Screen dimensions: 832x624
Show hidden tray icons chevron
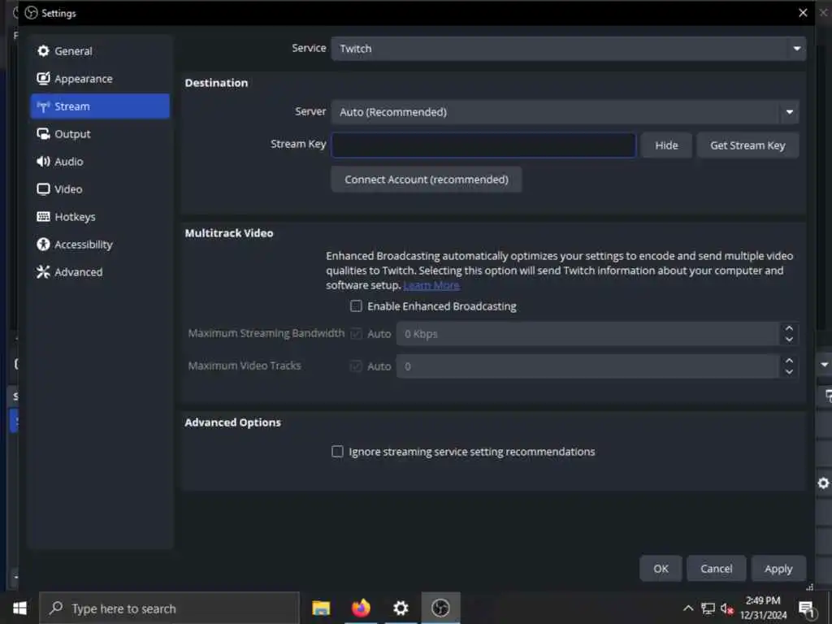tap(688, 609)
